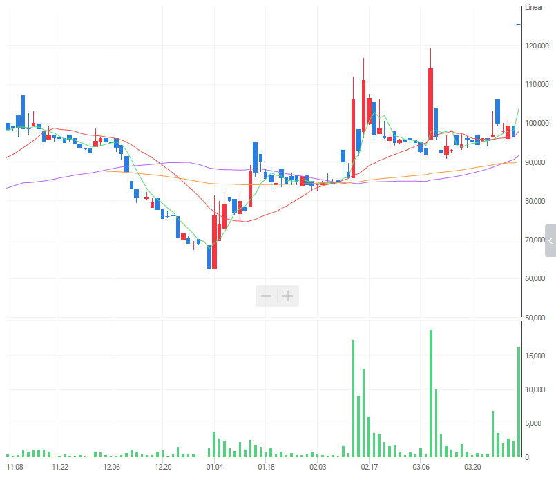Image resolution: width=556 pixels, height=480 pixels.
Task: Click the 11.08 date label
Action: [15, 467]
